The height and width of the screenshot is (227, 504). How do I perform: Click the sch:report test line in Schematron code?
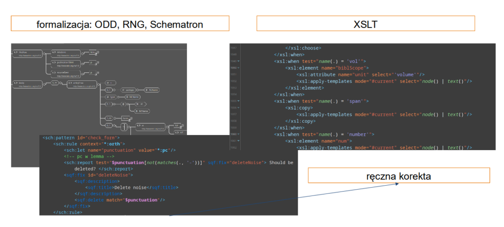pos(178,162)
